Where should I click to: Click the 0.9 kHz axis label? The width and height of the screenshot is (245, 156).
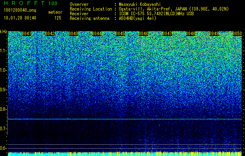pos(4,90)
